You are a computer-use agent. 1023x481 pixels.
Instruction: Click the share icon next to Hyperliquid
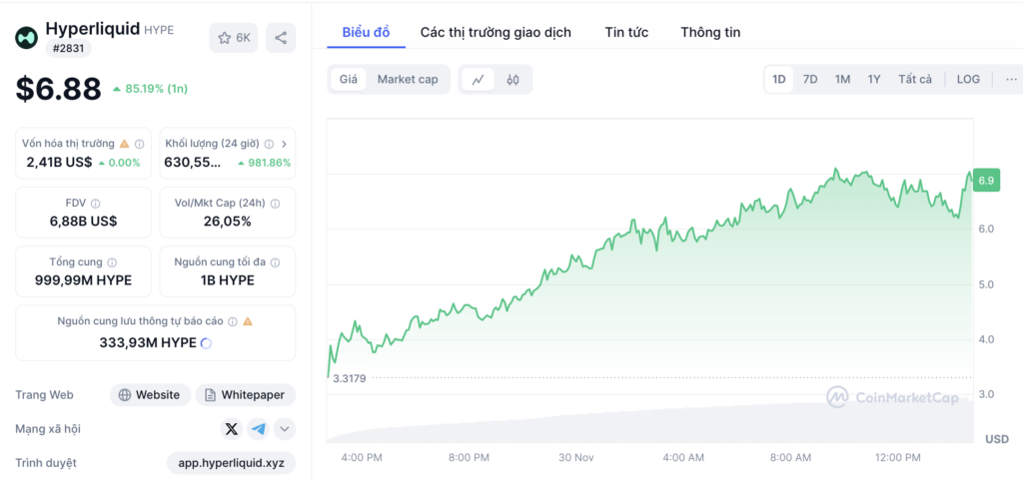[x=281, y=38]
